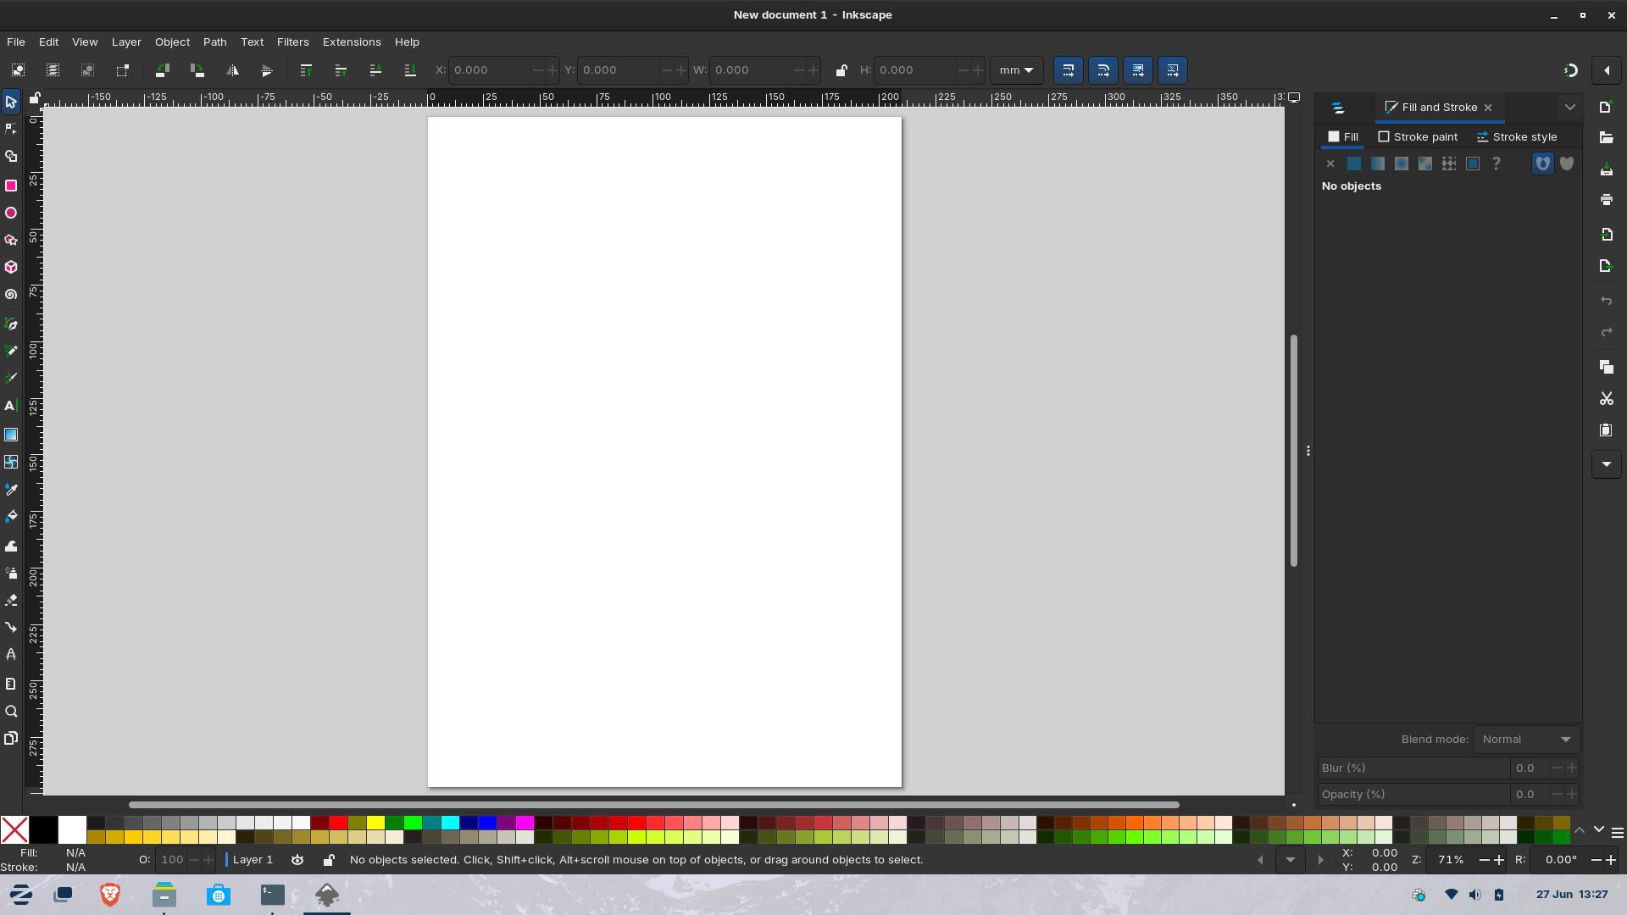Image resolution: width=1627 pixels, height=915 pixels.
Task: Open the Path menu
Action: coord(214,42)
